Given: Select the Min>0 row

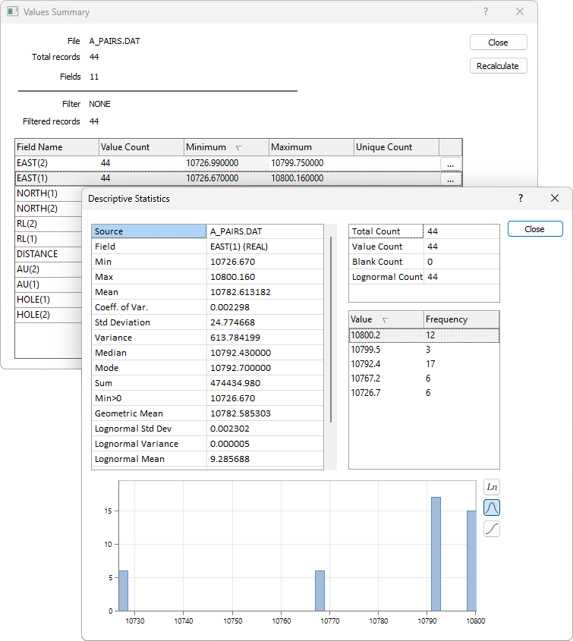Looking at the screenshot, I should coord(207,398).
